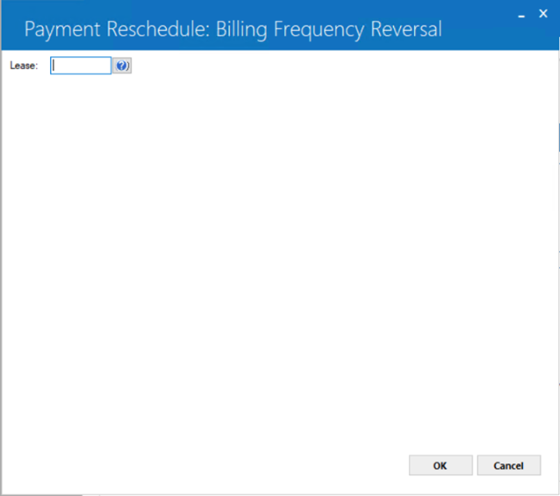
Task: Dismiss the dialog with Cancel
Action: pyautogui.click(x=508, y=465)
